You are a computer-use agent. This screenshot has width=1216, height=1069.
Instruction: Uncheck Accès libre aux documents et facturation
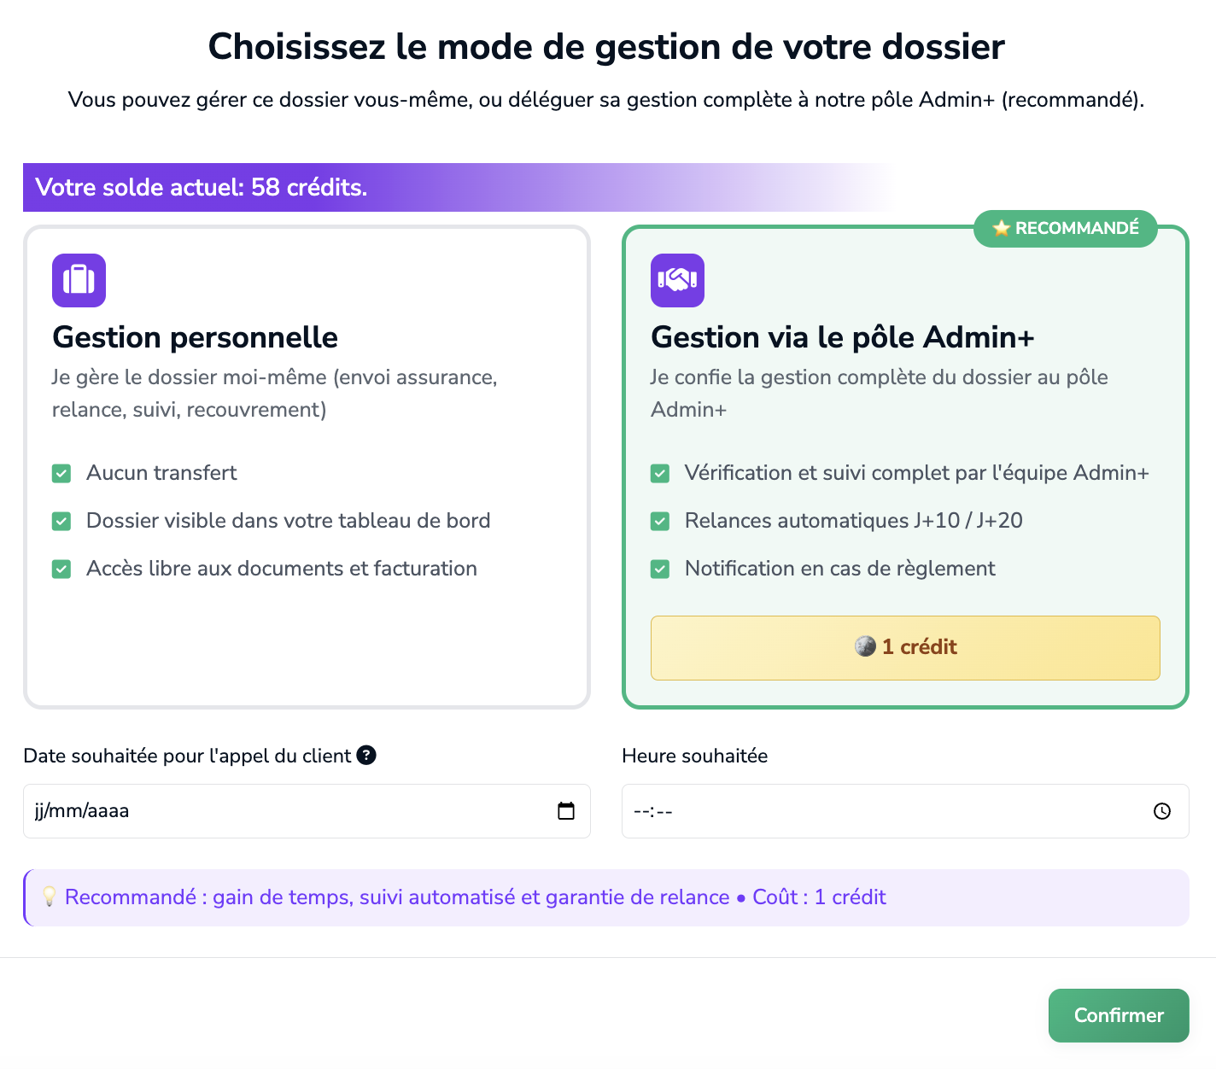61,569
